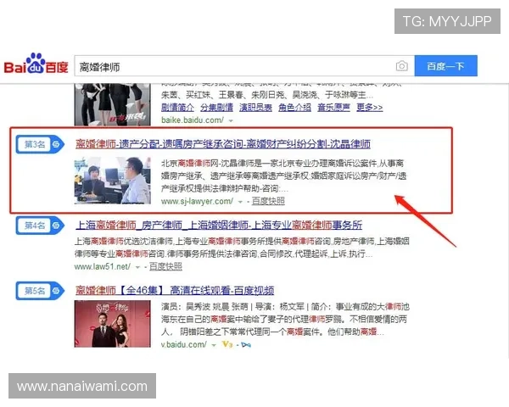Screen dimensions: 509x407
Task: Expand dropdown arrow next to www.sj-lawyer.com
Action: (x=240, y=202)
